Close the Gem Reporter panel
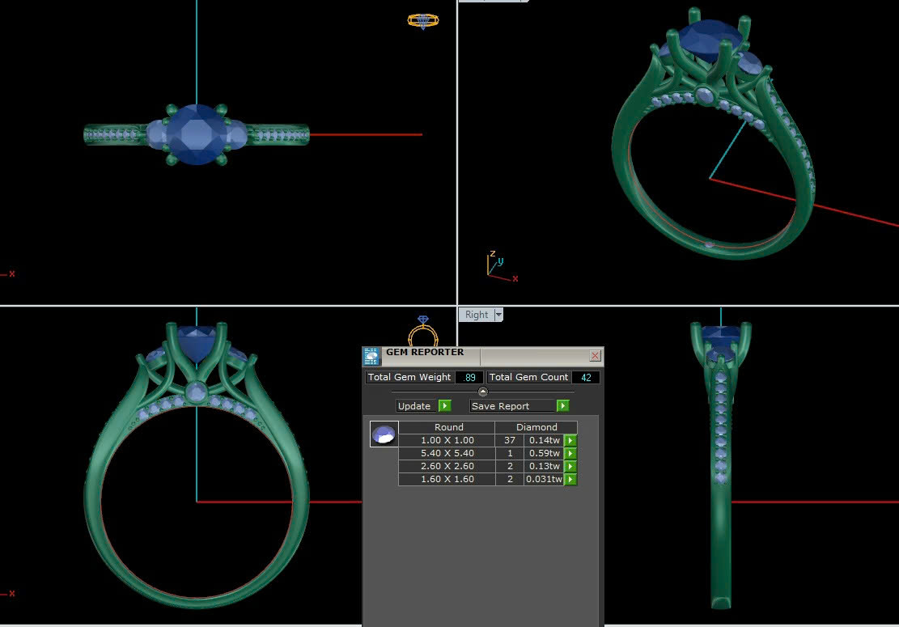Image resolution: width=899 pixels, height=627 pixels. click(x=595, y=356)
